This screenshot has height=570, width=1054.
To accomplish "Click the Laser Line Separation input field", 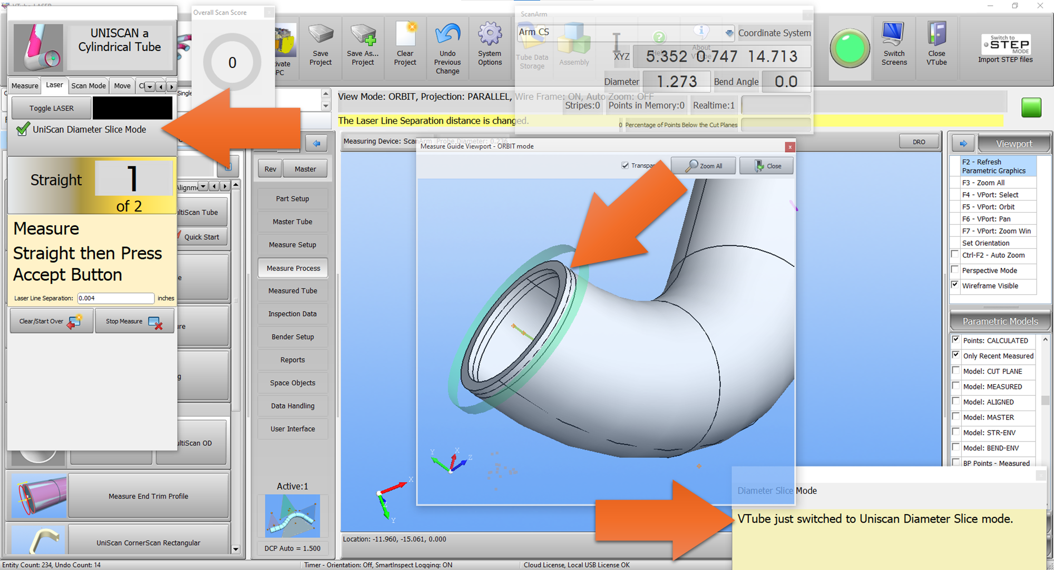I will click(115, 298).
